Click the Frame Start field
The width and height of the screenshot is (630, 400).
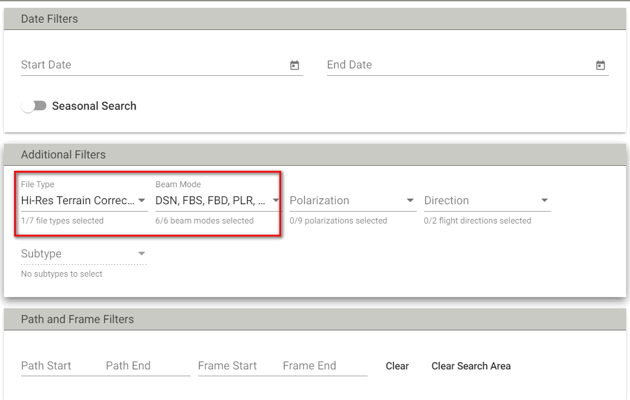(x=236, y=365)
